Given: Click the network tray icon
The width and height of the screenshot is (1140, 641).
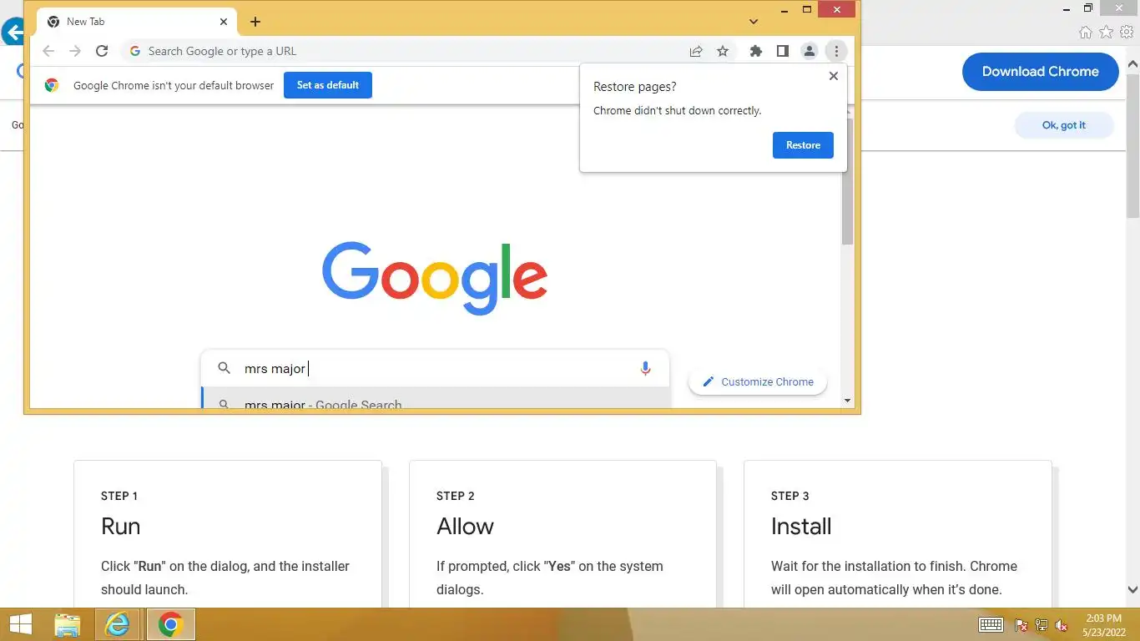Looking at the screenshot, I should [x=1042, y=625].
